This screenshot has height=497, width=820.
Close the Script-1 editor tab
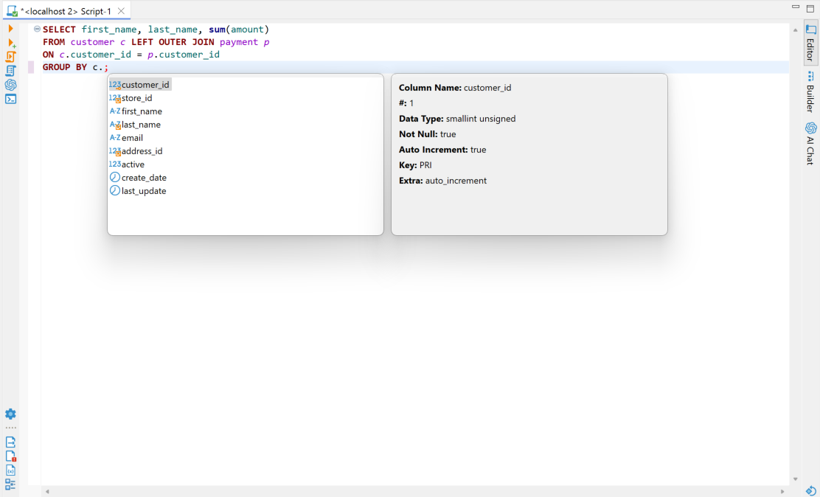pyautogui.click(x=122, y=11)
